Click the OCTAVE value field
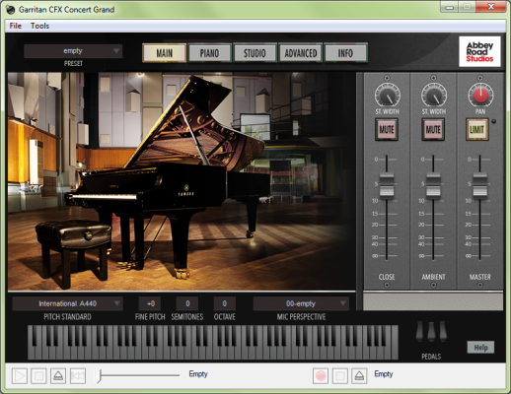Screen dimensions: 511x394 click(x=225, y=303)
